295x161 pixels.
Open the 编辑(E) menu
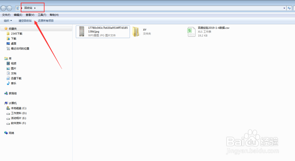[18, 15]
